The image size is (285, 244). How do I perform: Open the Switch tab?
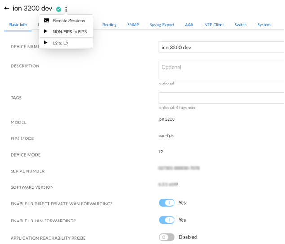240,25
